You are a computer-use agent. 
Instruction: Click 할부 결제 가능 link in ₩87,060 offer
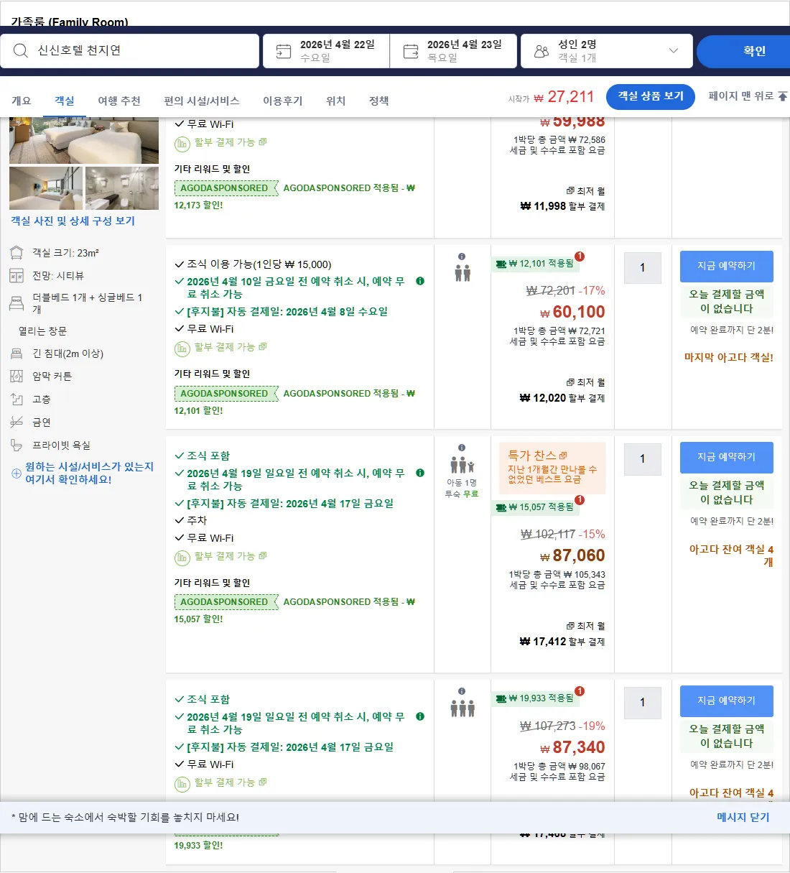point(224,556)
